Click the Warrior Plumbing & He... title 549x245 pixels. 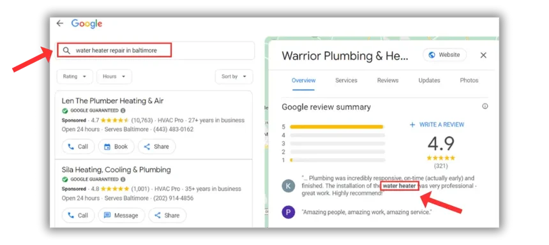click(345, 56)
